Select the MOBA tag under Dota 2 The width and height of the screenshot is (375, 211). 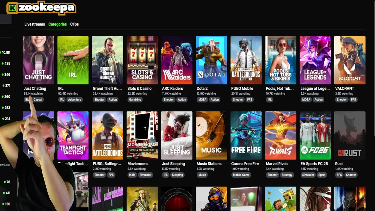click(x=202, y=100)
